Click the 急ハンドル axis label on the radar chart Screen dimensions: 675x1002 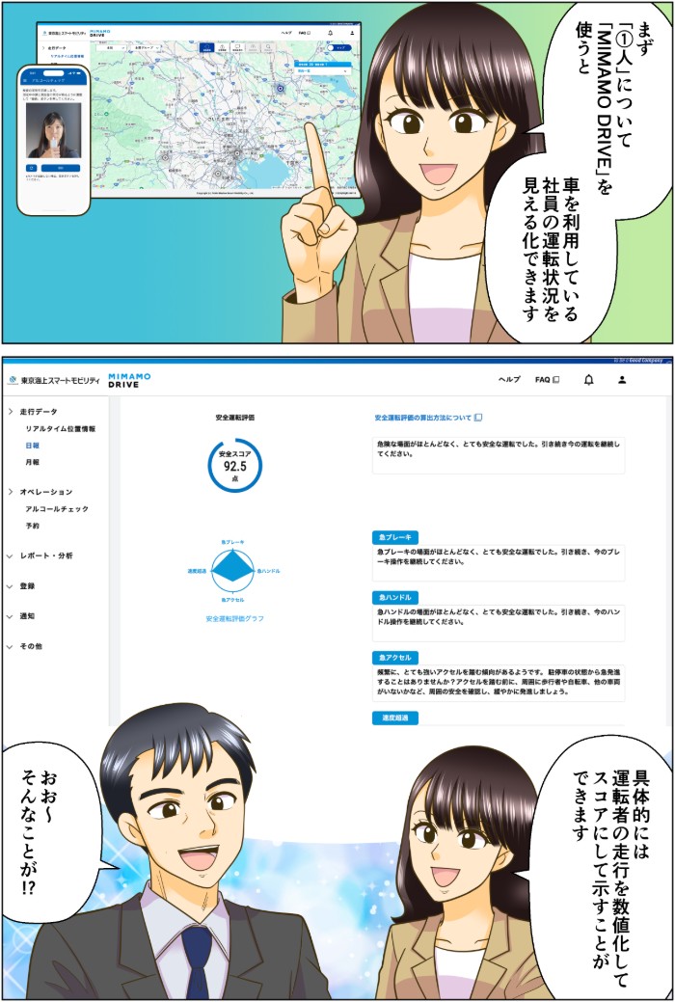coord(268,570)
